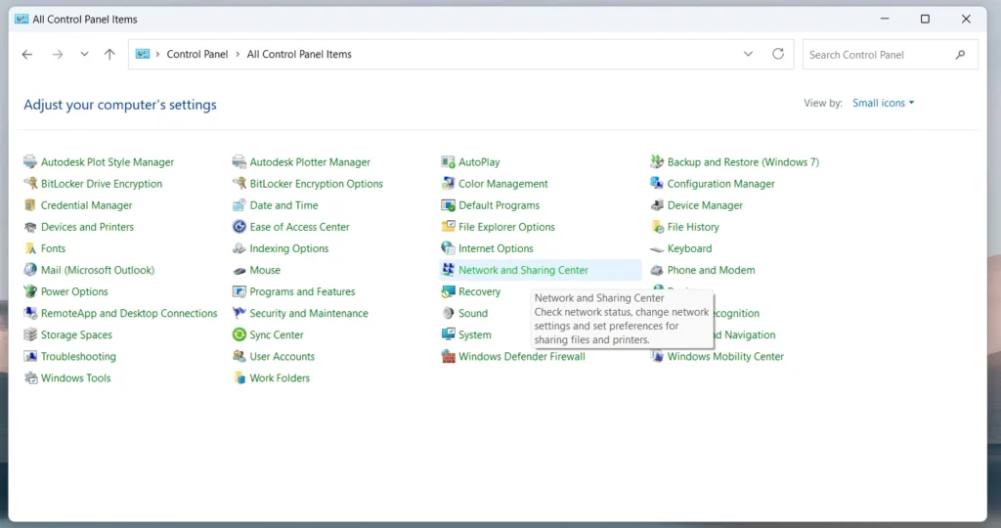Screen dimensions: 1001x528
Task: Open the AutoPlay icon
Action: pyautogui.click(x=448, y=162)
